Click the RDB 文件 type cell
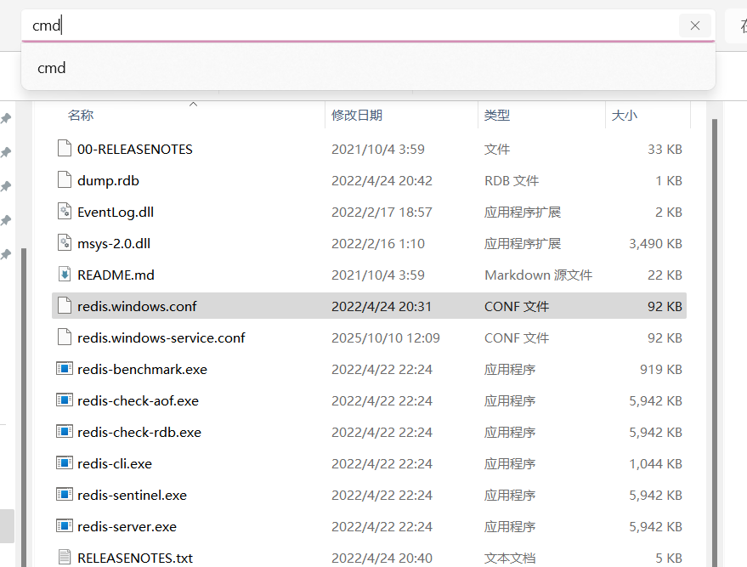The image size is (747, 567). (512, 180)
